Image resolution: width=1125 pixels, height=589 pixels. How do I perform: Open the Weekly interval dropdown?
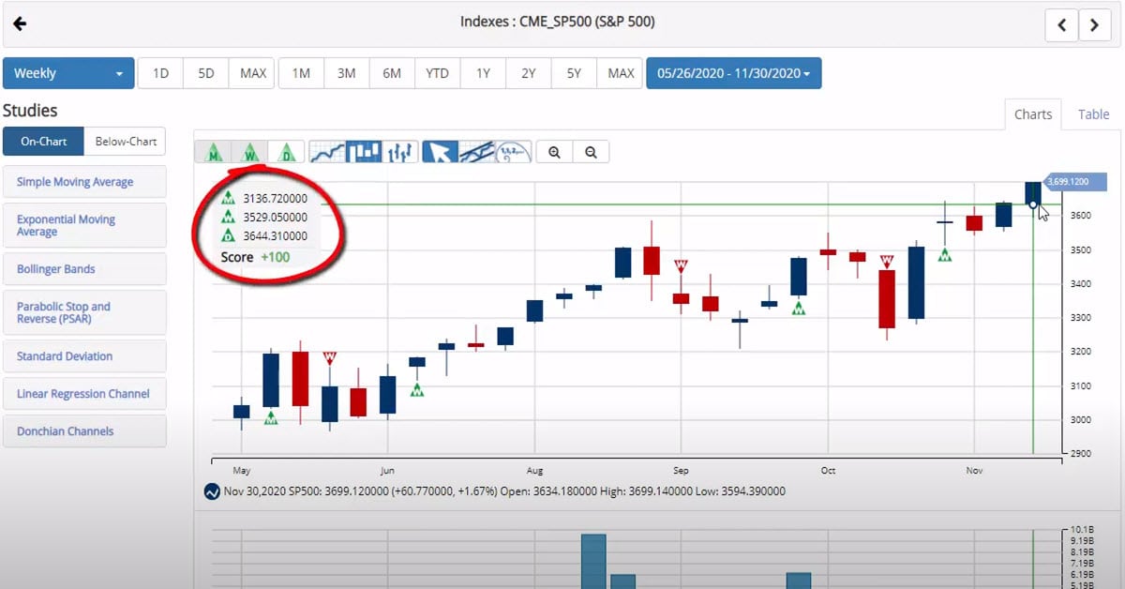[68, 73]
